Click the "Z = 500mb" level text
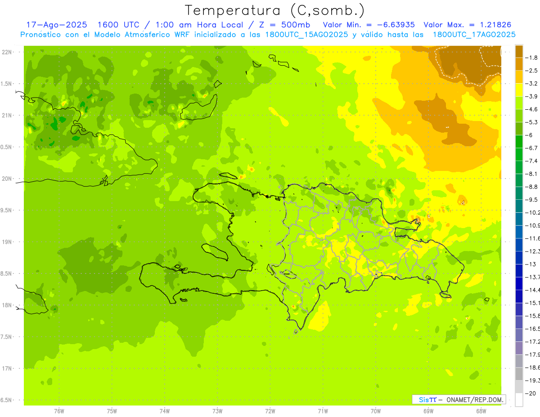The height and width of the screenshot is (417, 540). tap(283, 25)
